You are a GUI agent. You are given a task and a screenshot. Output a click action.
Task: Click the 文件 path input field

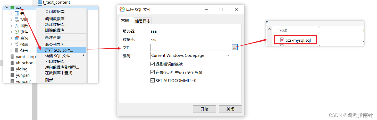coord(190,47)
